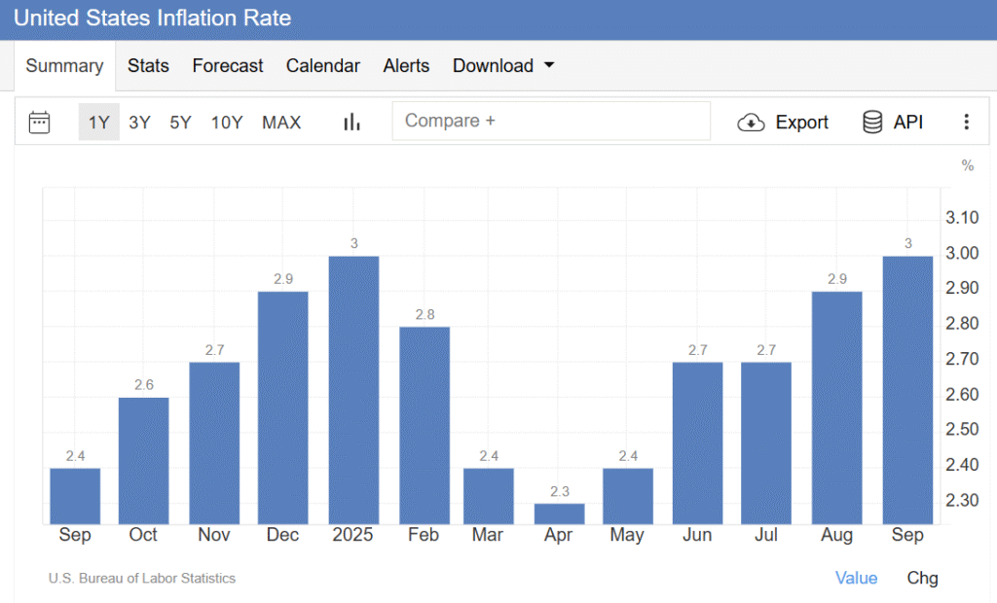Open the calendar date range picker icon
The width and height of the screenshot is (997, 603).
tap(39, 122)
